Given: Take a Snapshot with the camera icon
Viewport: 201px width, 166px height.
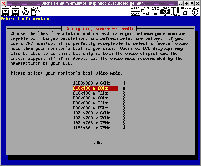Looking at the screenshot, I should click(165, 12).
